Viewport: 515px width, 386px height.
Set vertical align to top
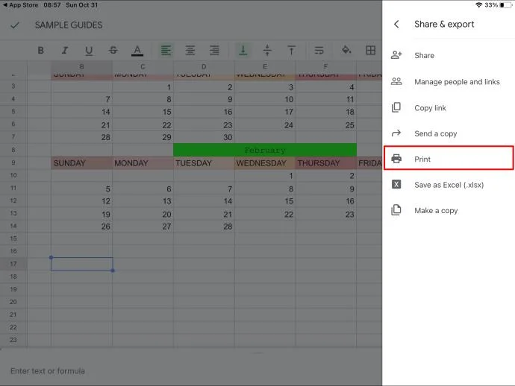click(291, 50)
